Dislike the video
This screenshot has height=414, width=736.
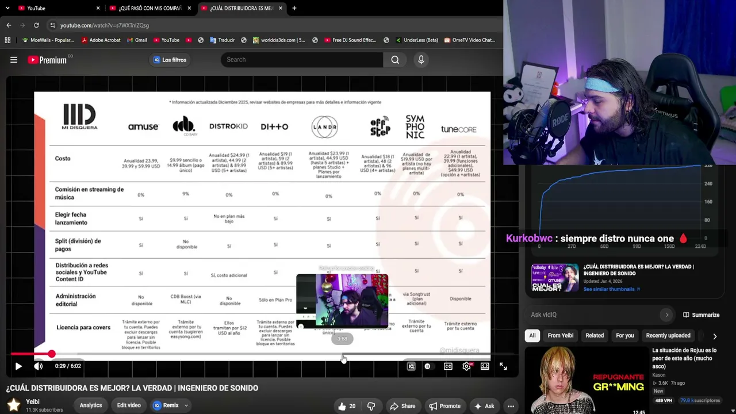tap(371, 406)
